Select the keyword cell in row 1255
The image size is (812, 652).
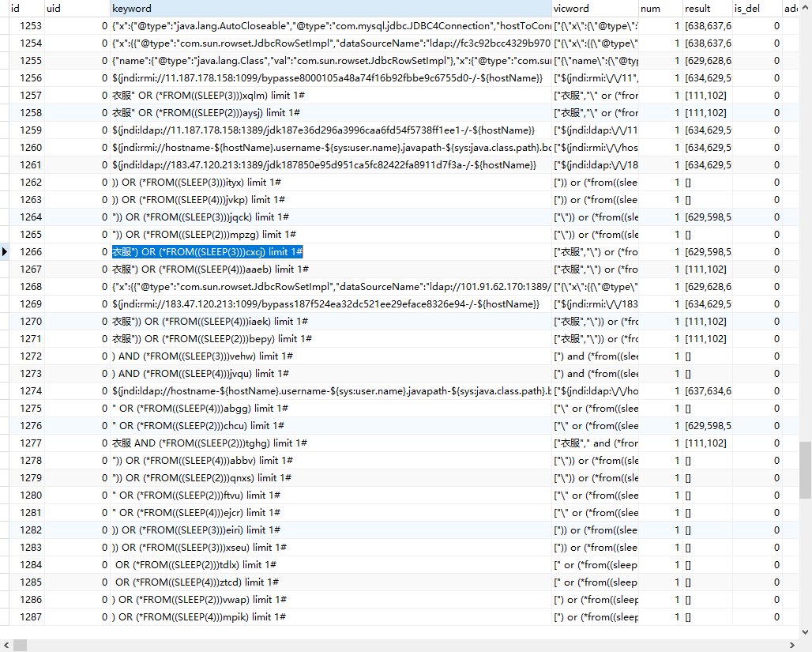tap(331, 61)
